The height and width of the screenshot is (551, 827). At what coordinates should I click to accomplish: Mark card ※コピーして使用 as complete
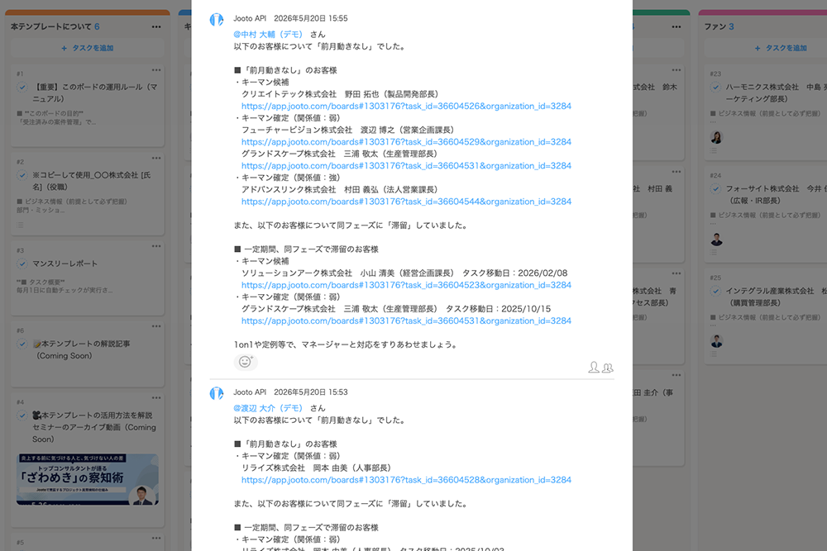(x=22, y=175)
